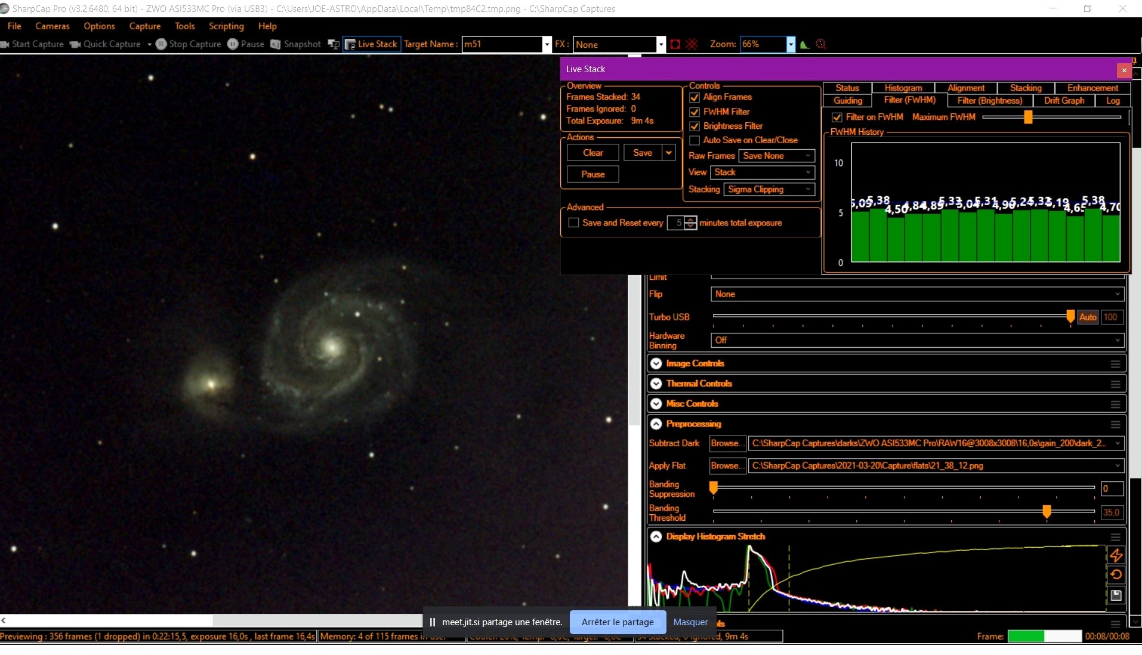This screenshot has width=1142, height=655.
Task: Click the lightning bolt auto-stretch icon
Action: click(1116, 555)
